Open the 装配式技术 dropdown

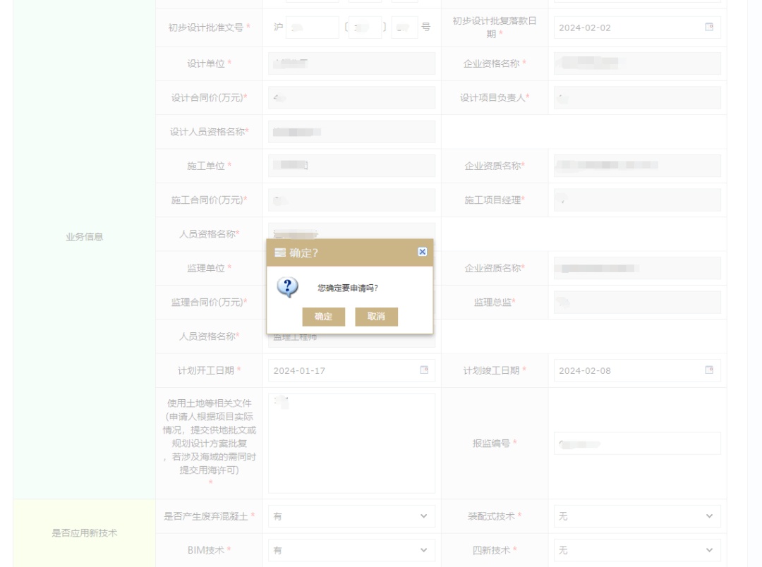636,516
